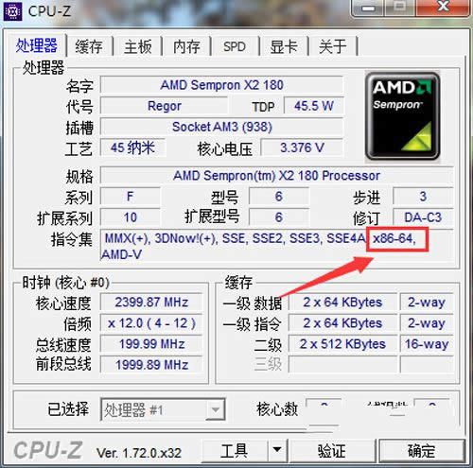
Task: Click the version text Ver. 1.72.0.x32
Action: click(x=139, y=453)
